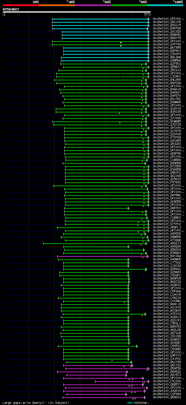Screen dimensions: 186x405
Task: Click the UniRef100_Q68F86 label
Action: pyautogui.click(x=167, y=153)
